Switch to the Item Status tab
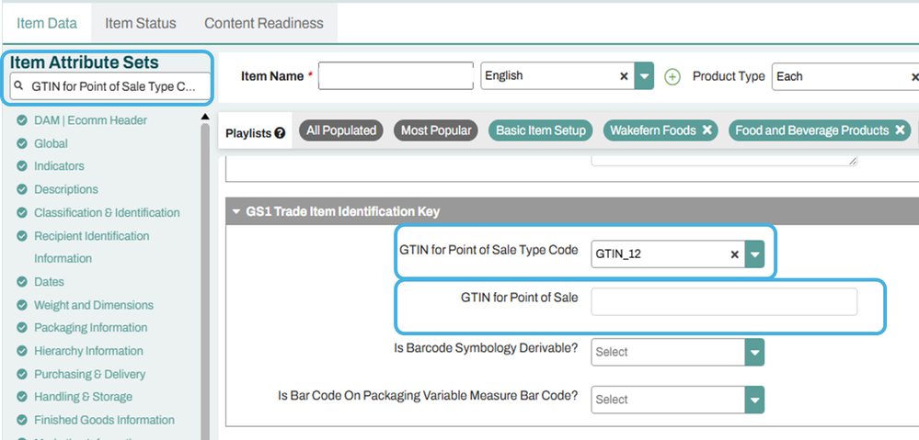The height and width of the screenshot is (440, 919). tap(140, 23)
